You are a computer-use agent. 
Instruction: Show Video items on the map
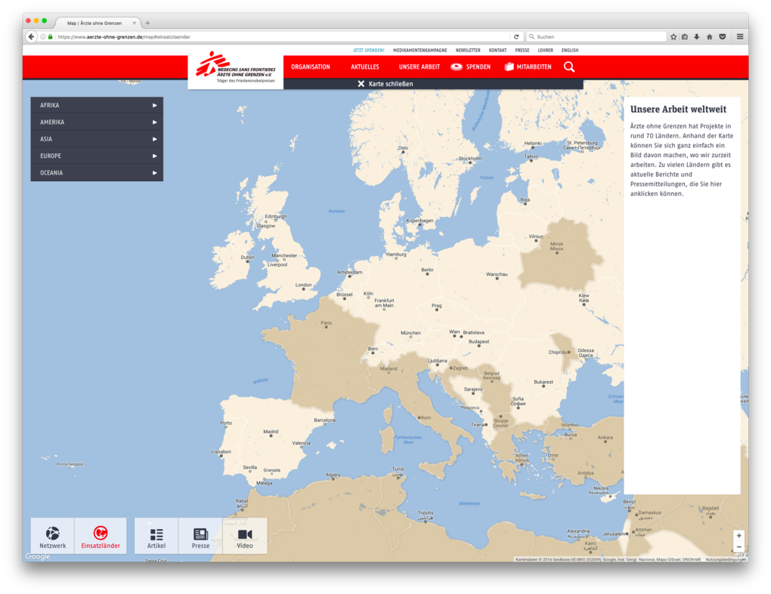(245, 537)
